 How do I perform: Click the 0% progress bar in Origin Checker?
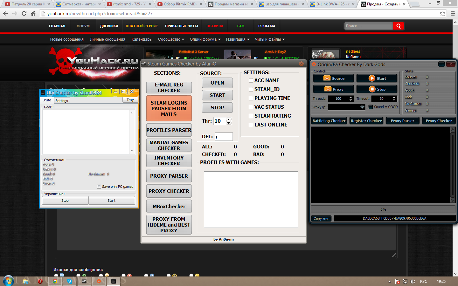click(x=383, y=209)
